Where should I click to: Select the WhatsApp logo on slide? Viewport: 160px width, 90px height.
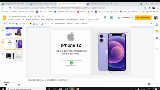(x=71, y=63)
